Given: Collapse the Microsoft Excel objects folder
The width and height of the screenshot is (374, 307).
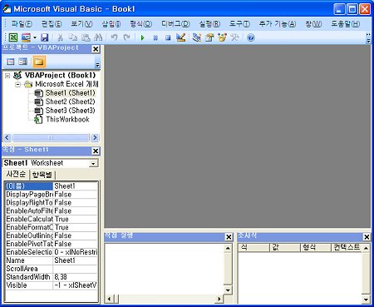Looking at the screenshot, I should (x=18, y=84).
